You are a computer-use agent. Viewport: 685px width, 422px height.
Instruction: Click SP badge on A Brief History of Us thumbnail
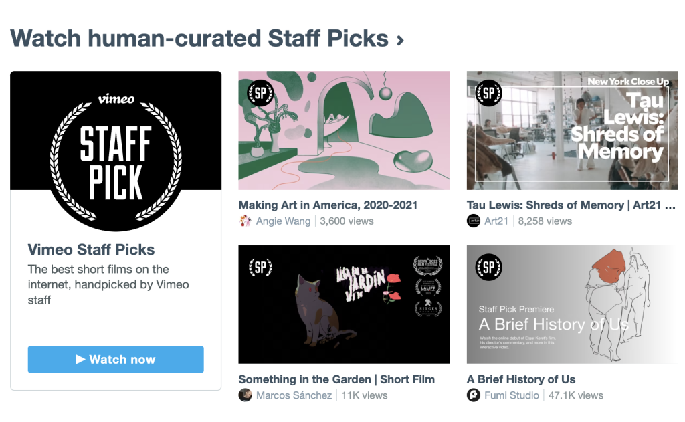pyautogui.click(x=488, y=268)
